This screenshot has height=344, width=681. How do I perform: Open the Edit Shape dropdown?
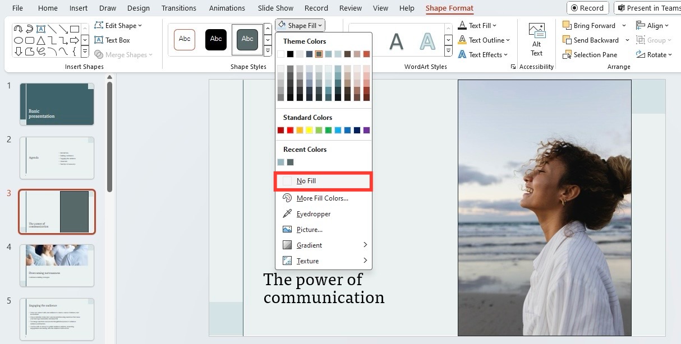click(x=118, y=25)
